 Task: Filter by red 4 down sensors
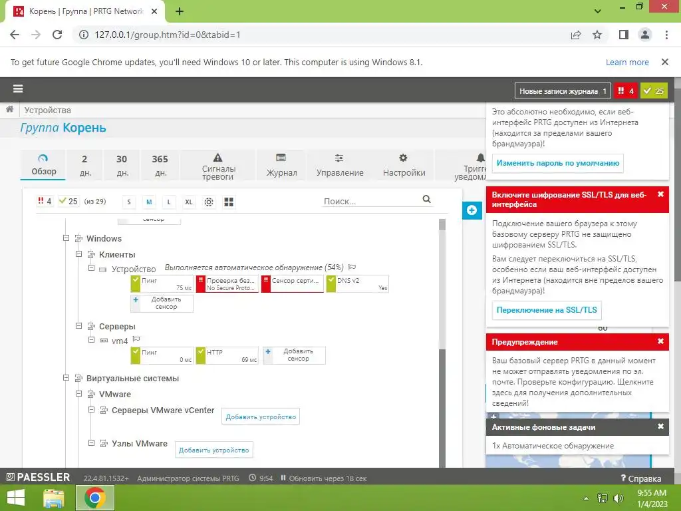pos(45,201)
